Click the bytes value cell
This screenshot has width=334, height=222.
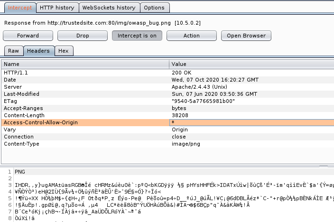[x=251, y=108]
